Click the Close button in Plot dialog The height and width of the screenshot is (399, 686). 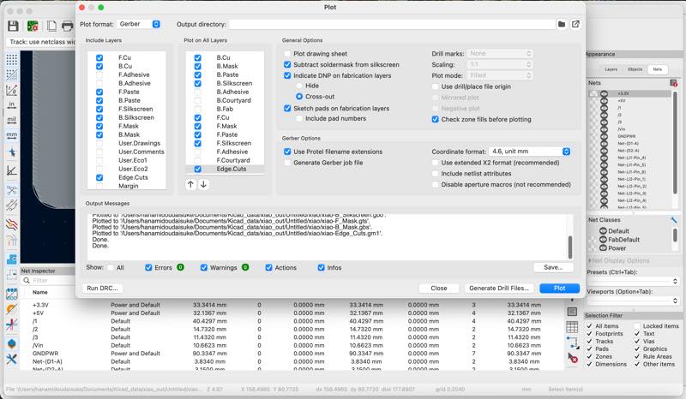439,288
